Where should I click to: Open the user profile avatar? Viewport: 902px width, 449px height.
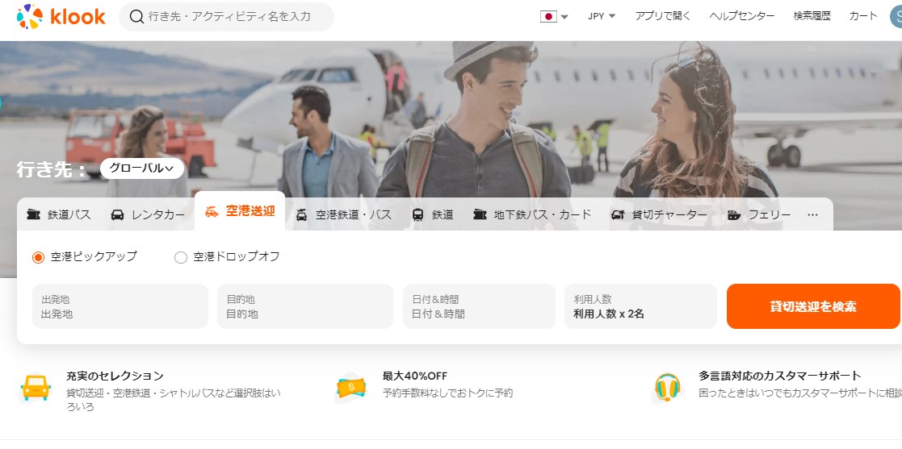click(896, 17)
